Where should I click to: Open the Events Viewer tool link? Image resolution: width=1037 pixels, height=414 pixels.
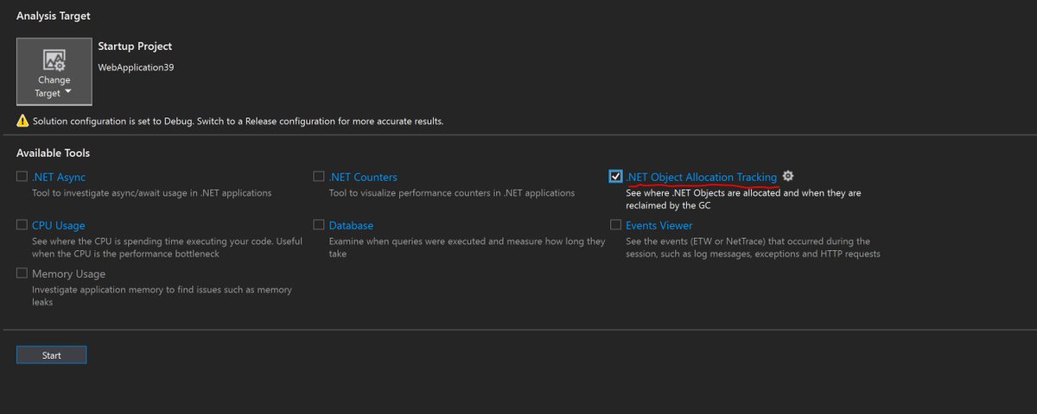pos(659,225)
